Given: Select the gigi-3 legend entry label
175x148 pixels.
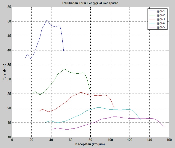Looking at the screenshot, I should (161, 19).
